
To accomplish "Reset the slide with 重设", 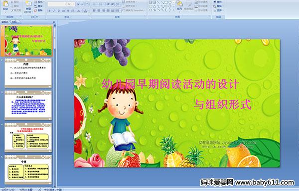I will 39,6.
